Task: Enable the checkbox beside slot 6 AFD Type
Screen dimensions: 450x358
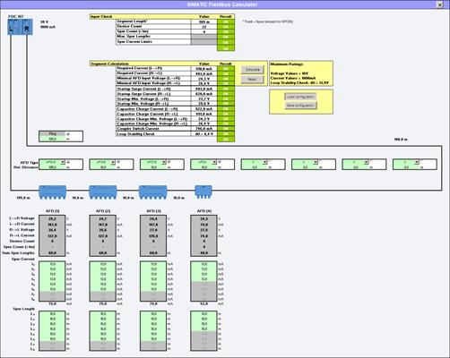Action: 321,162
